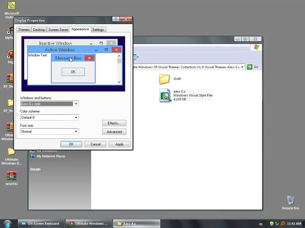
Task: Switch to the Themes tab
Action: 24,30
